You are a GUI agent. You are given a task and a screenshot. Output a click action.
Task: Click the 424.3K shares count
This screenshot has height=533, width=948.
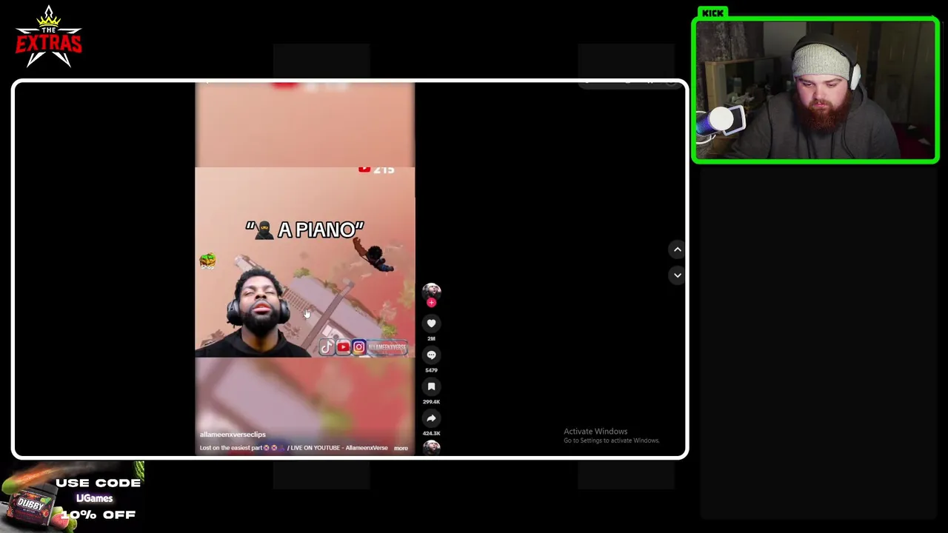[x=431, y=433]
